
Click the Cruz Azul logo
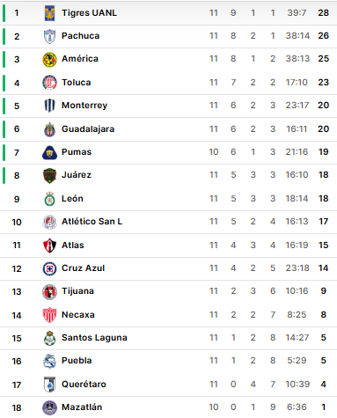(49, 268)
